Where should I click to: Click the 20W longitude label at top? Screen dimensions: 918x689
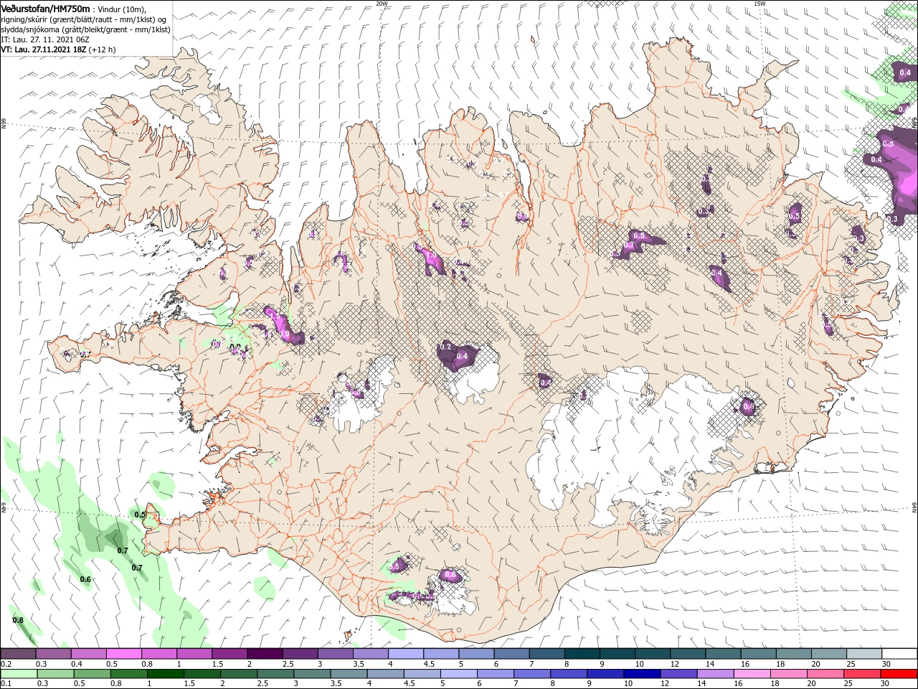click(382, 3)
